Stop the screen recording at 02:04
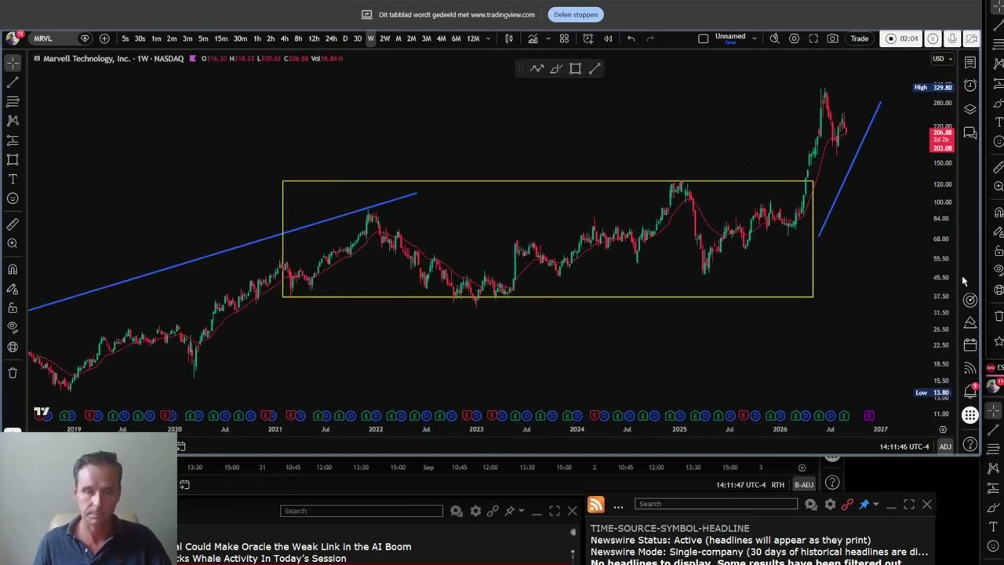The image size is (1004, 565). (x=901, y=38)
